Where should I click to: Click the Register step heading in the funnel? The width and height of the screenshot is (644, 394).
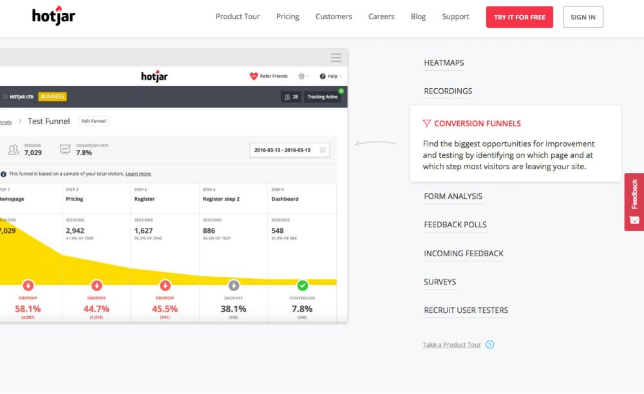tap(144, 199)
